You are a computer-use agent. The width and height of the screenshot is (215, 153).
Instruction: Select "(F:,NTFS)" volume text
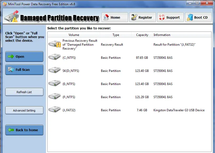point(69,97)
